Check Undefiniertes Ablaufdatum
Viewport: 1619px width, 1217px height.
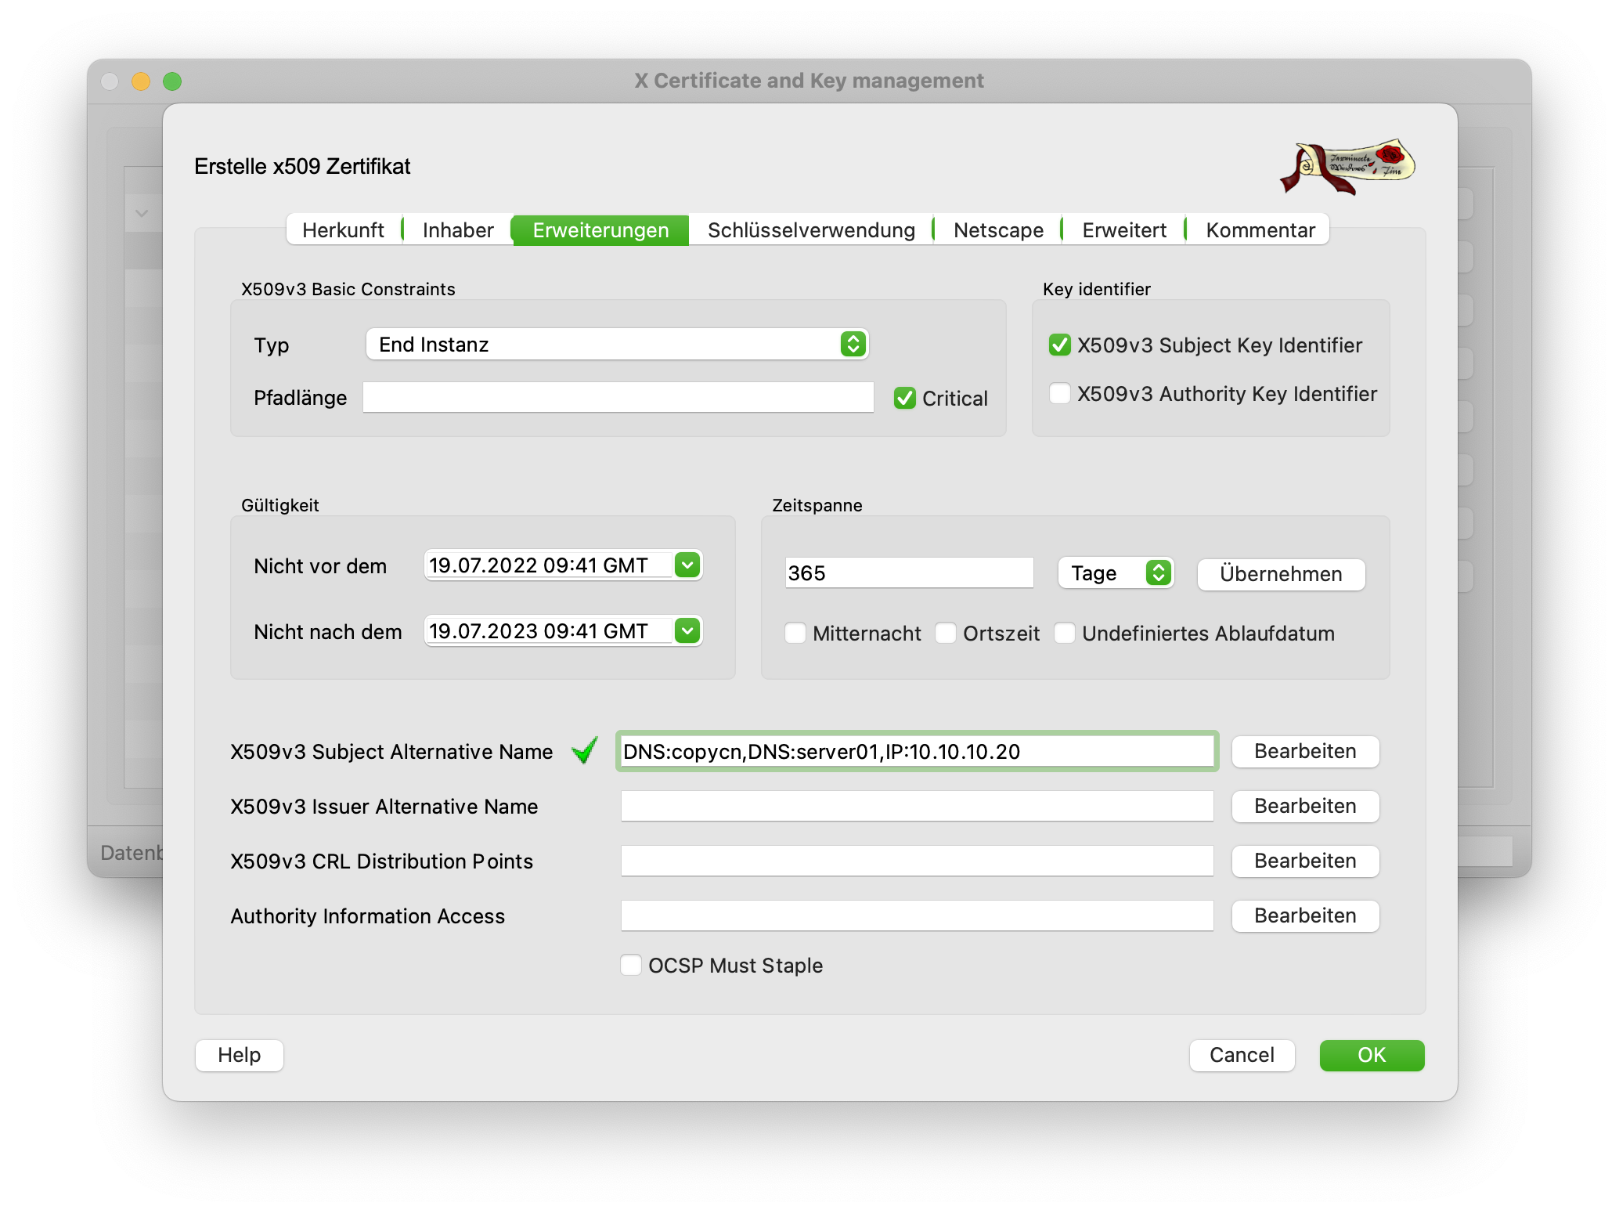point(1065,633)
